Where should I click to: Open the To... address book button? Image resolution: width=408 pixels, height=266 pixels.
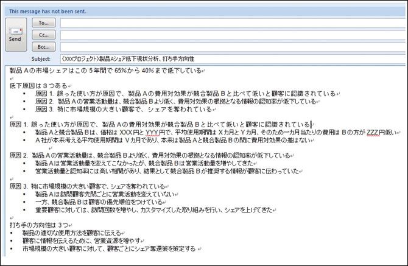(x=43, y=23)
